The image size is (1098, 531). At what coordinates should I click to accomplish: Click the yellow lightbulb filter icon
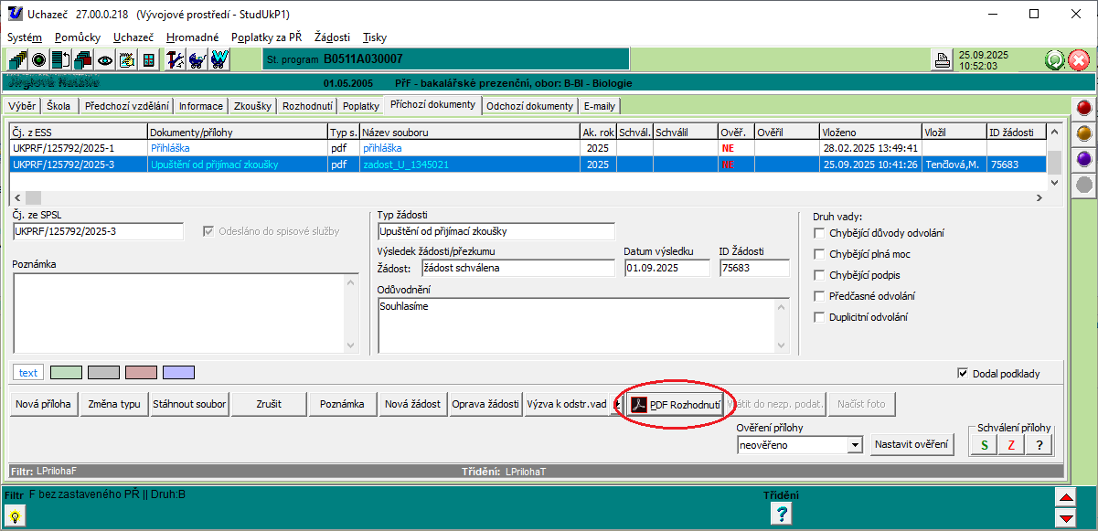(x=16, y=515)
